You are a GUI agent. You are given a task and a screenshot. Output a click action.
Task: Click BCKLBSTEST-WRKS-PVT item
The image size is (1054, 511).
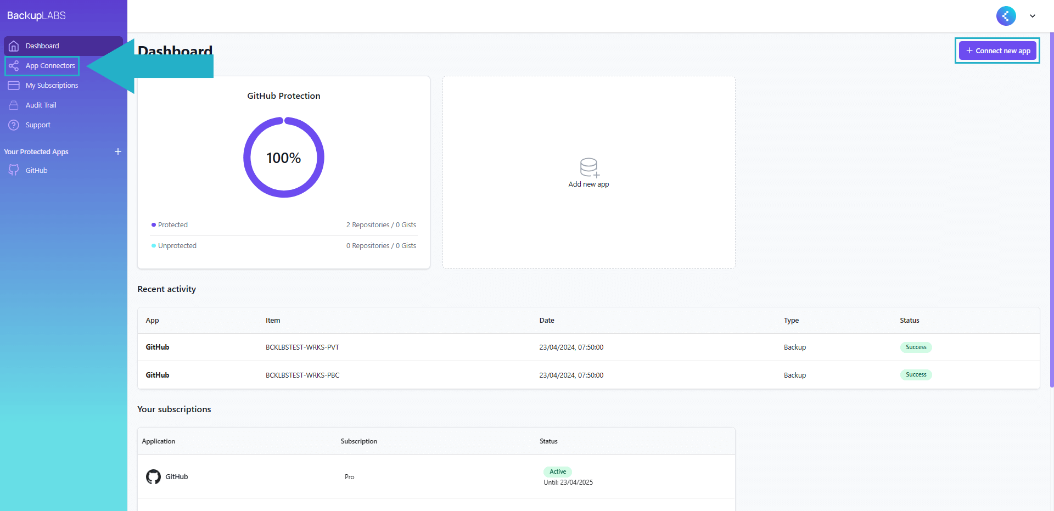click(x=302, y=347)
